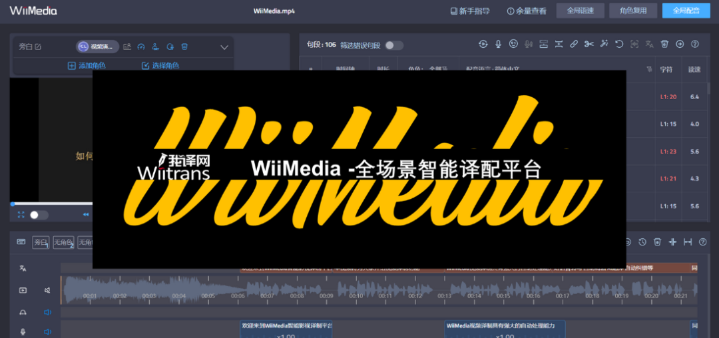
Task: Click the scissors split icon in segment toolbar
Action: (x=589, y=45)
